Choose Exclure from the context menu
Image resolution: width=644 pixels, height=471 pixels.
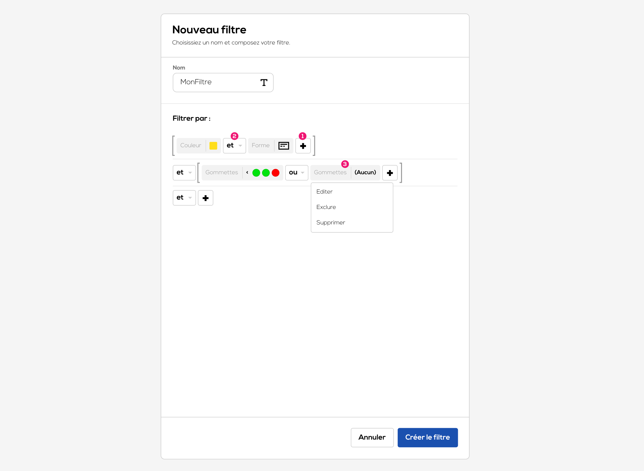(x=326, y=207)
